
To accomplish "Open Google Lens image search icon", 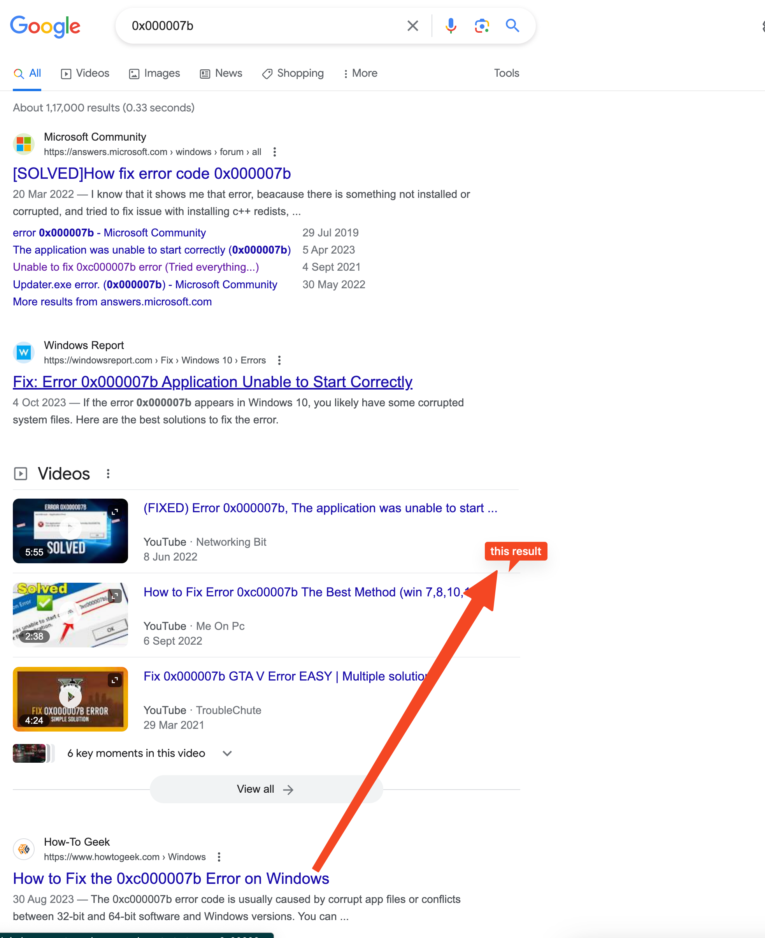I will point(482,26).
